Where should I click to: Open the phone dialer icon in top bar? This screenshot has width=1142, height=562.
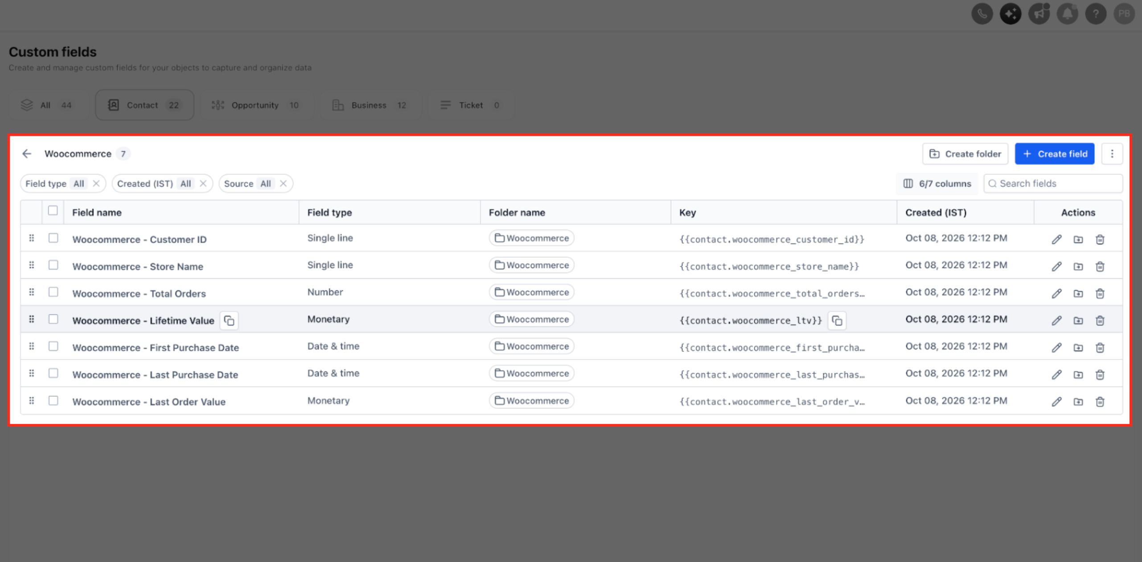pos(982,14)
